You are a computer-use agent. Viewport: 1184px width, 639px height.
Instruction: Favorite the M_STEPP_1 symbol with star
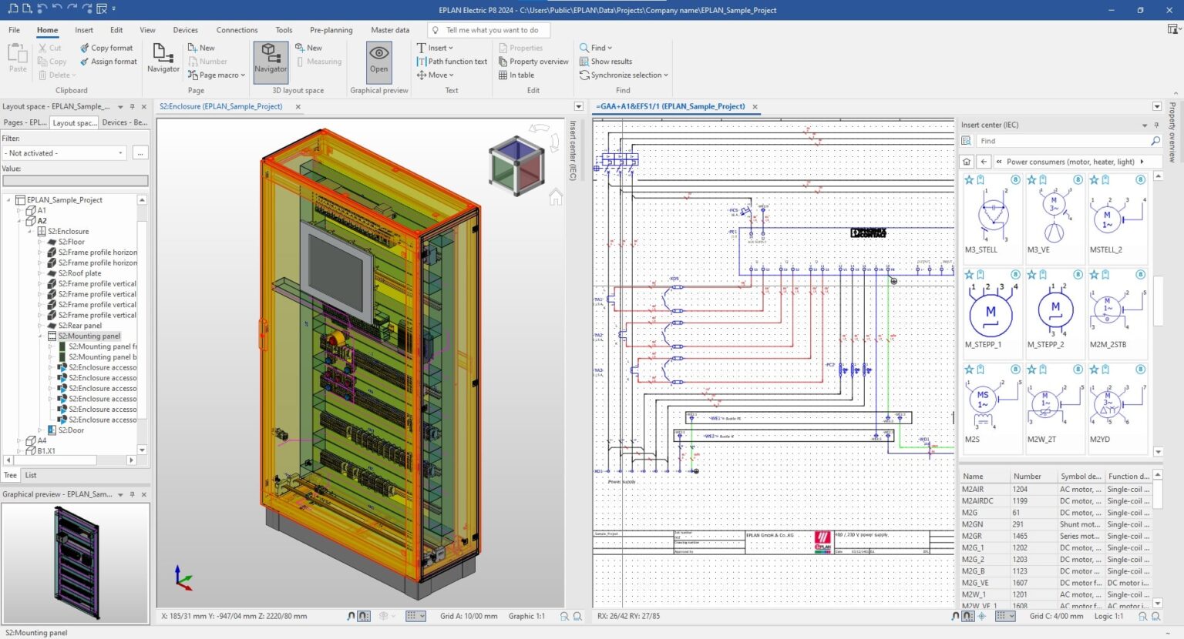(x=970, y=275)
